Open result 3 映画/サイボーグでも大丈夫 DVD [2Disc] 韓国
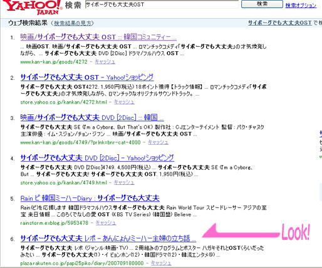Screen dimensions: 322x268 point(92,117)
